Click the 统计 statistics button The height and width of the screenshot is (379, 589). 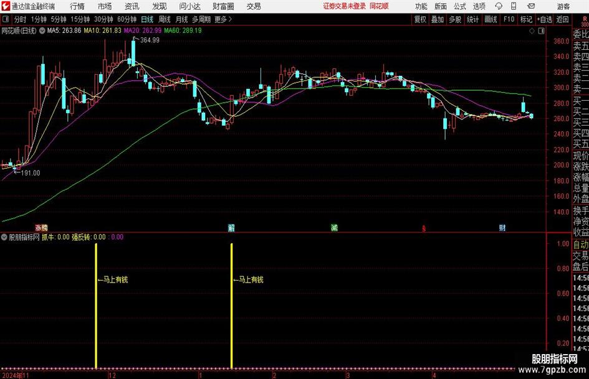pos(473,19)
